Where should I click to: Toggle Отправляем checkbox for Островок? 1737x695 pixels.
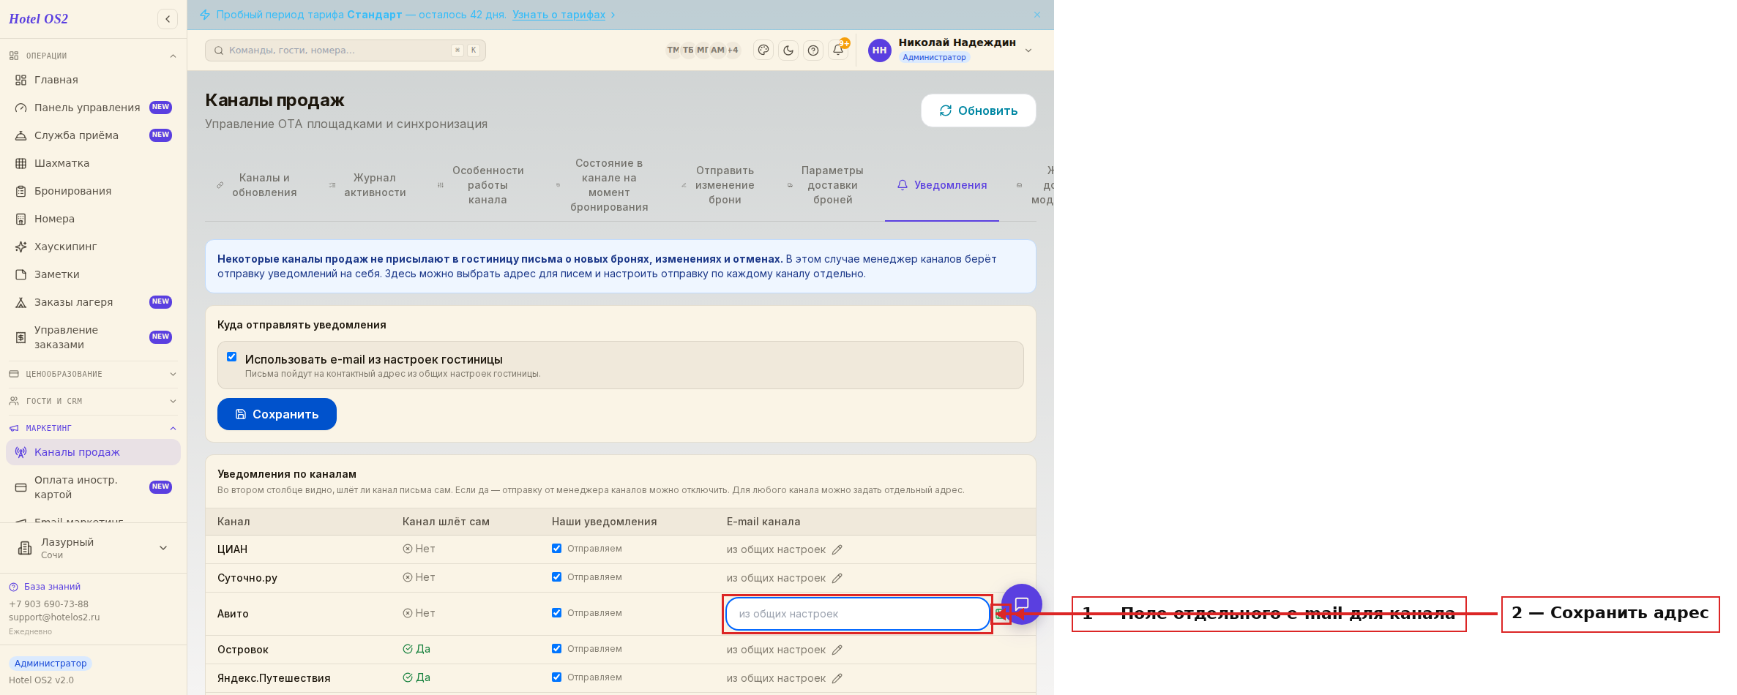557,649
